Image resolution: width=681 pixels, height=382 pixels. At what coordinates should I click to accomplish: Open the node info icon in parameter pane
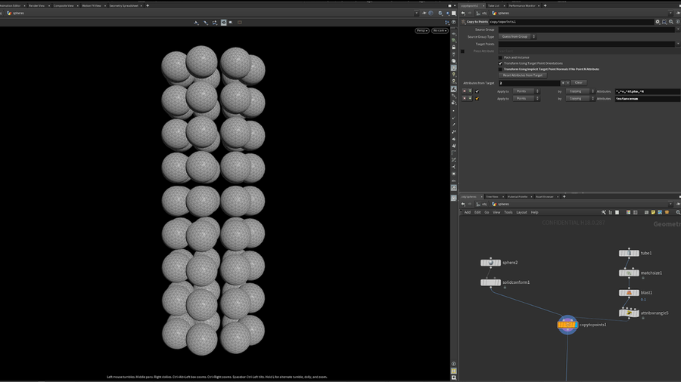pyautogui.click(x=677, y=22)
